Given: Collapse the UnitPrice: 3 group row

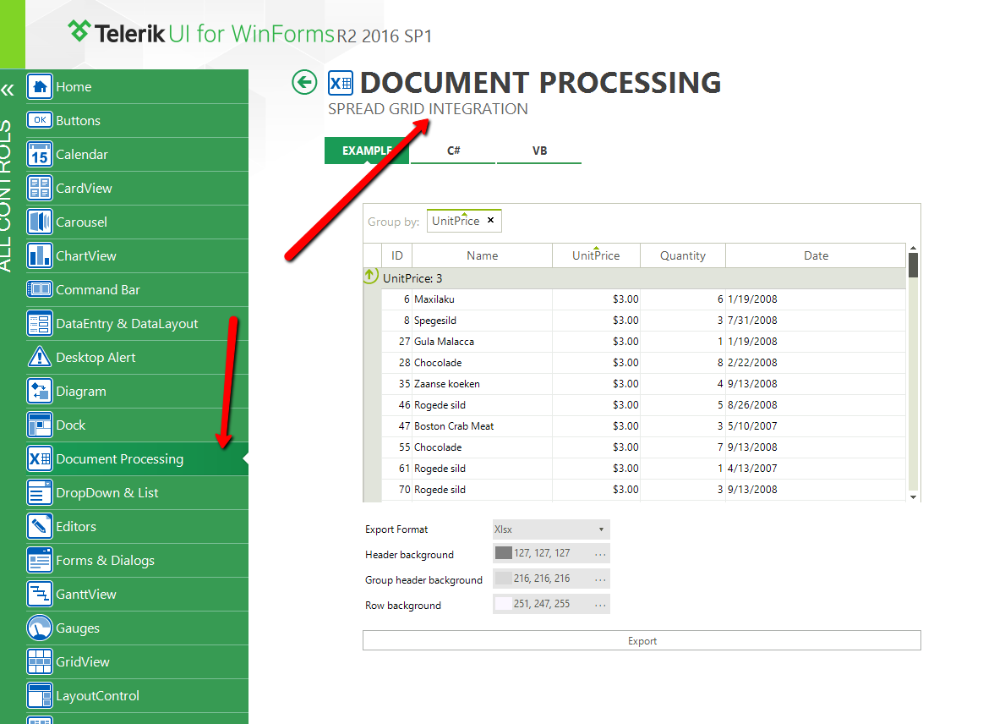Looking at the screenshot, I should (x=370, y=277).
